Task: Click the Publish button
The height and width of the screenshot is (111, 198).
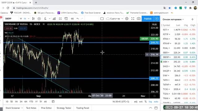Action: pos(148,18)
